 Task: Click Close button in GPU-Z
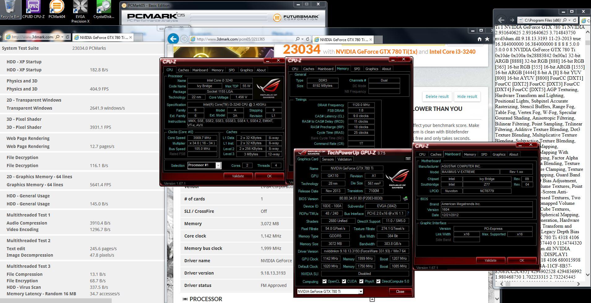[400, 291]
